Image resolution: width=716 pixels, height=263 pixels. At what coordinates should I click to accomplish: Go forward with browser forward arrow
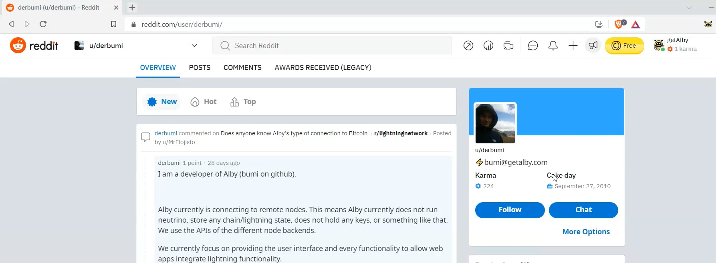tap(27, 24)
